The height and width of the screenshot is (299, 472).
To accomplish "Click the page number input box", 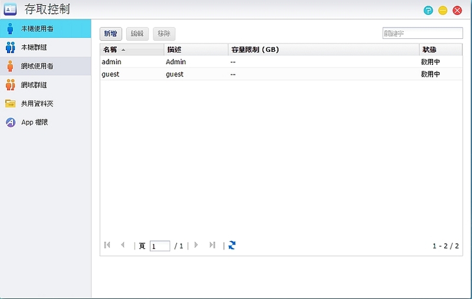I will pos(159,246).
